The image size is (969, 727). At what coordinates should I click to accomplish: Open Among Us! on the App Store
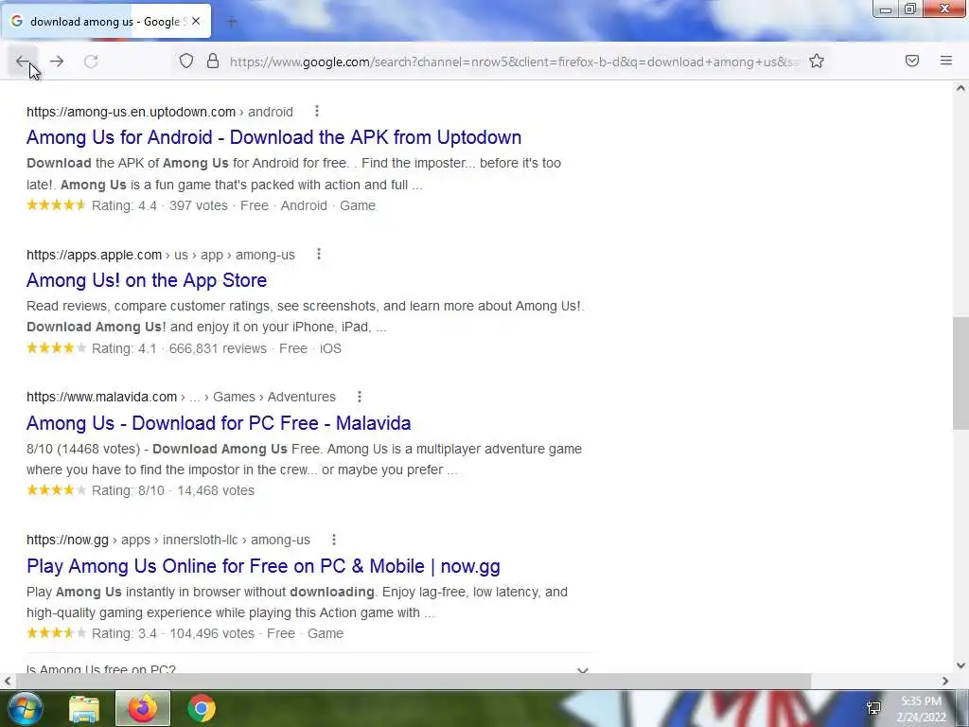pos(147,280)
